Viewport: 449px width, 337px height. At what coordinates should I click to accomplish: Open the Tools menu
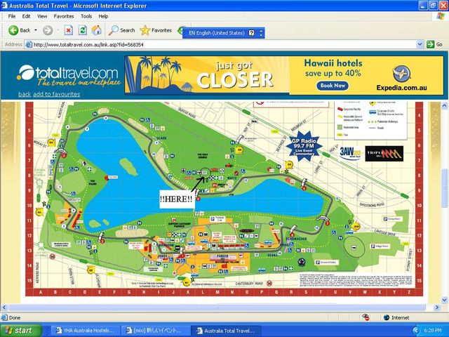coord(86,15)
